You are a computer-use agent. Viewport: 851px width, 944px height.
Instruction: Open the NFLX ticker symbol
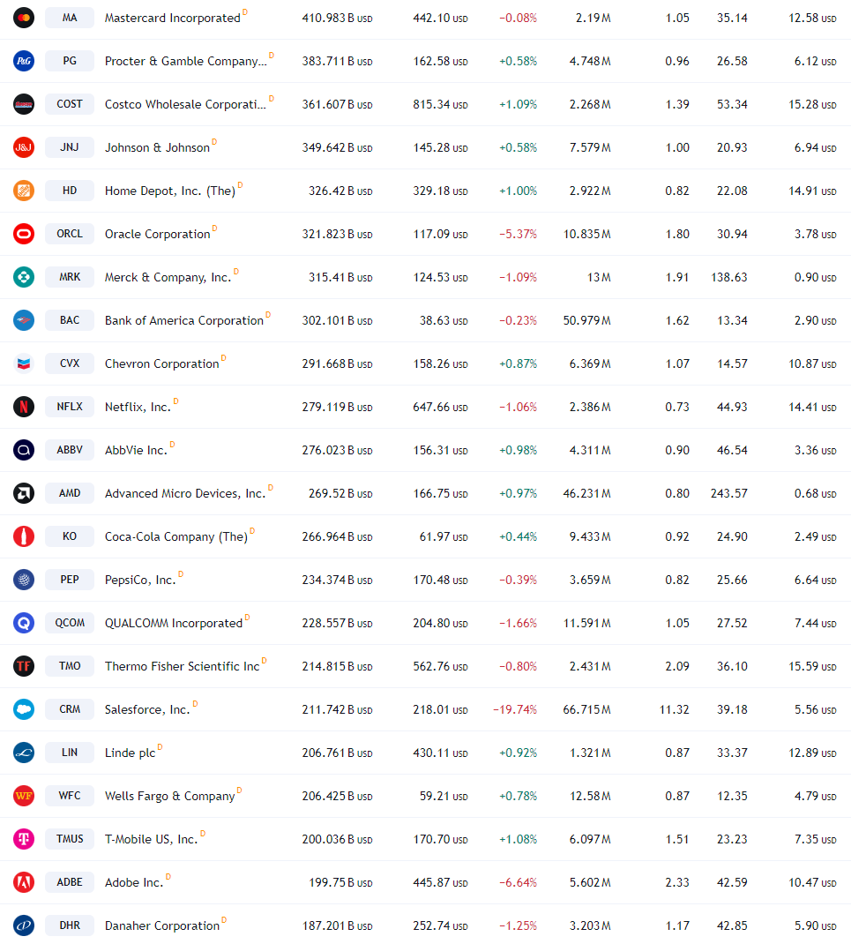click(x=70, y=407)
